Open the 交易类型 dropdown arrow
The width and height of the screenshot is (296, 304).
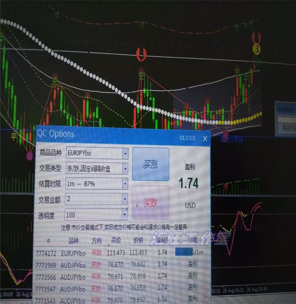tap(125, 168)
